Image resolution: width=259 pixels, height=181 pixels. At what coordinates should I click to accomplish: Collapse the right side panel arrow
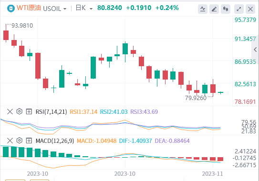[255, 50]
